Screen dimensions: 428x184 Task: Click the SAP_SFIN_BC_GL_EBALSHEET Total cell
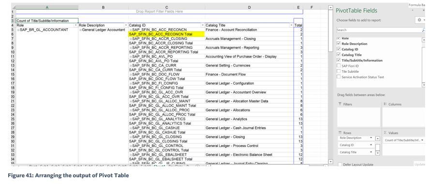point(166,159)
